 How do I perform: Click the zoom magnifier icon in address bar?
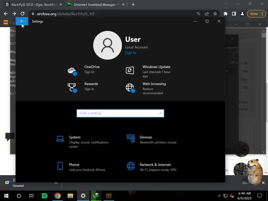coord(198,14)
